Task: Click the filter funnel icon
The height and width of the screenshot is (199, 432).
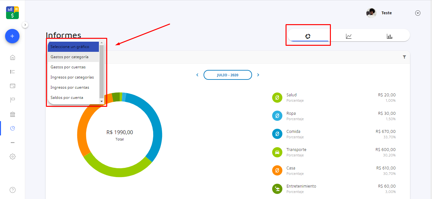Action: point(404,57)
